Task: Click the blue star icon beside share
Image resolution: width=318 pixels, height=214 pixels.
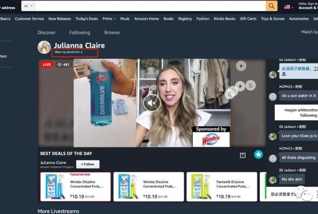Action: tap(258, 154)
